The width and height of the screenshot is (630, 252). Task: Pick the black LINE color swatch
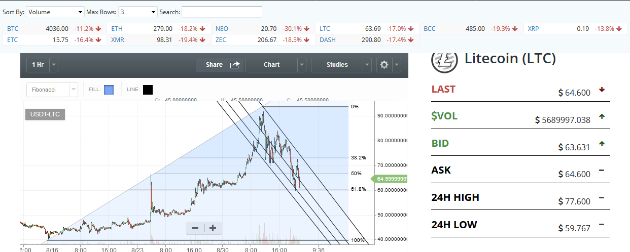coord(148,90)
